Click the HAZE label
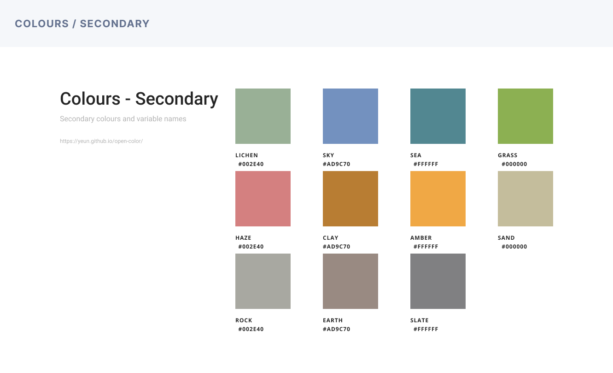 (243, 238)
